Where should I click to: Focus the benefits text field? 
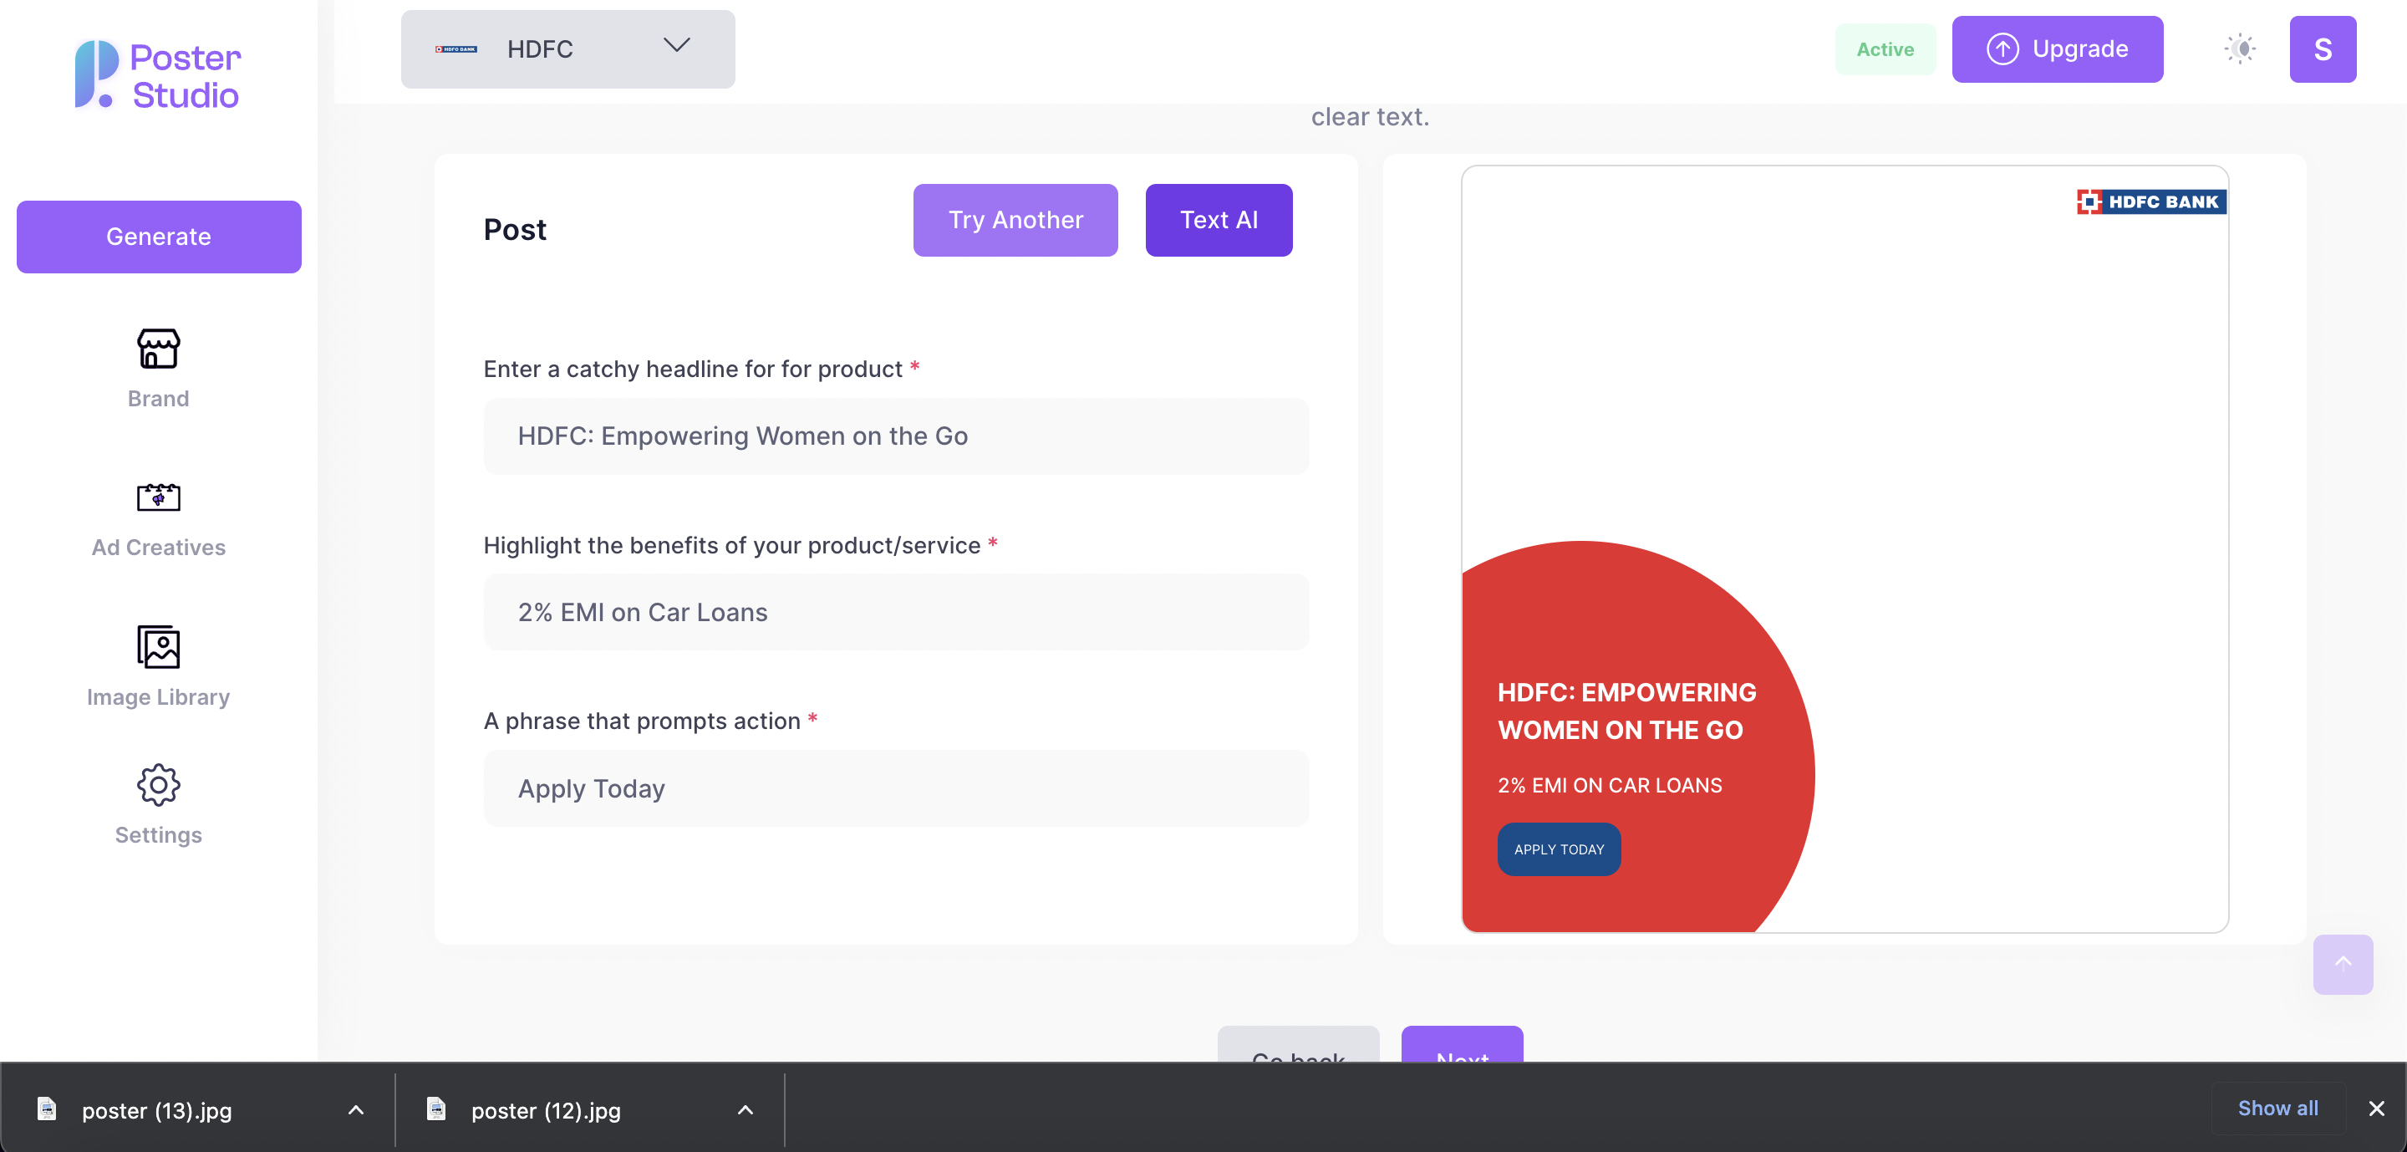895,612
